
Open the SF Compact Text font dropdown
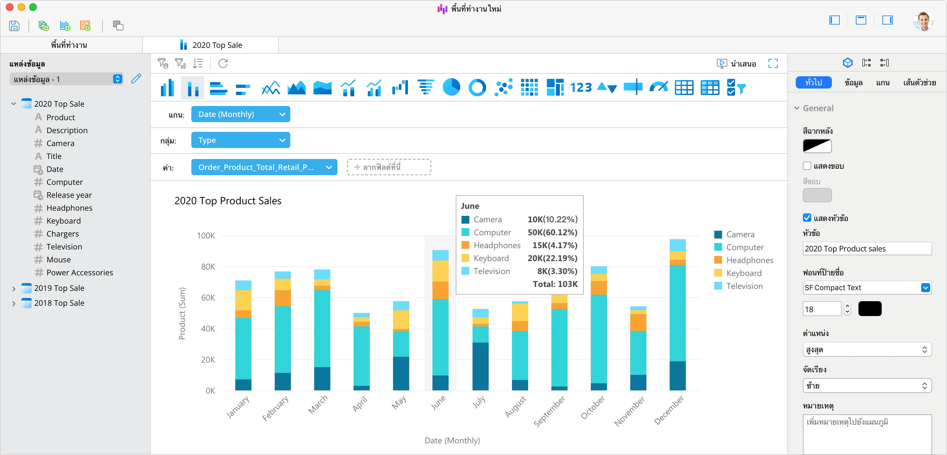pyautogui.click(x=925, y=288)
